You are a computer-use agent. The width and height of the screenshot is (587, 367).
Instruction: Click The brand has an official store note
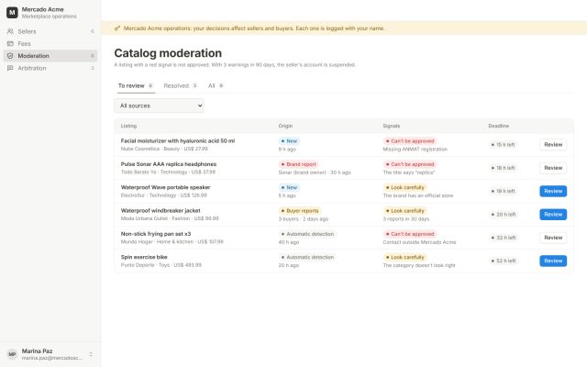pyautogui.click(x=418, y=195)
